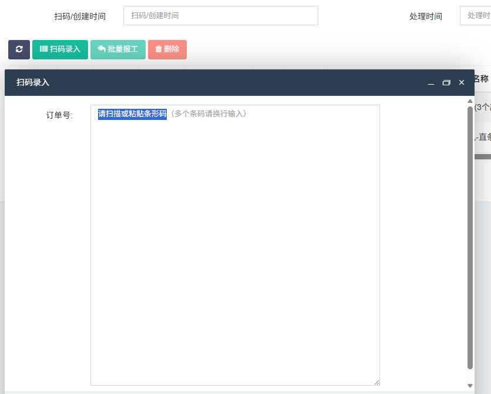Click the dialog scrollbar down arrow

tap(470, 386)
